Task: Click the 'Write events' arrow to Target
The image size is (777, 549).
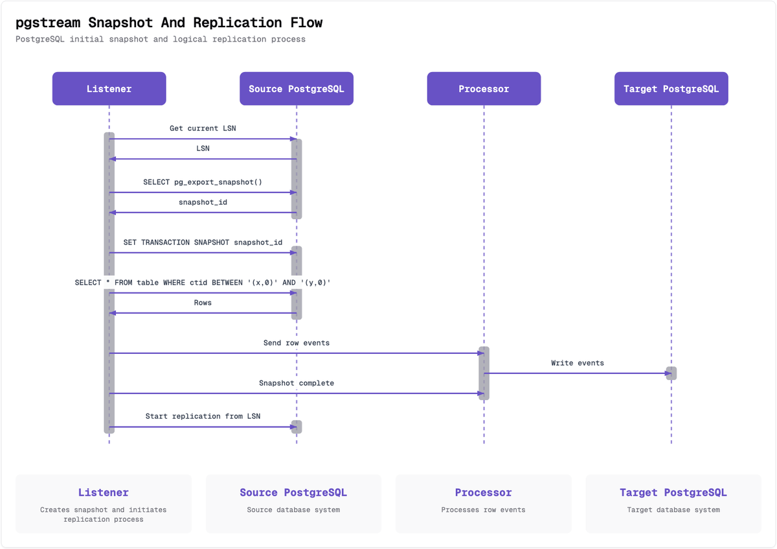Action: [578, 373]
